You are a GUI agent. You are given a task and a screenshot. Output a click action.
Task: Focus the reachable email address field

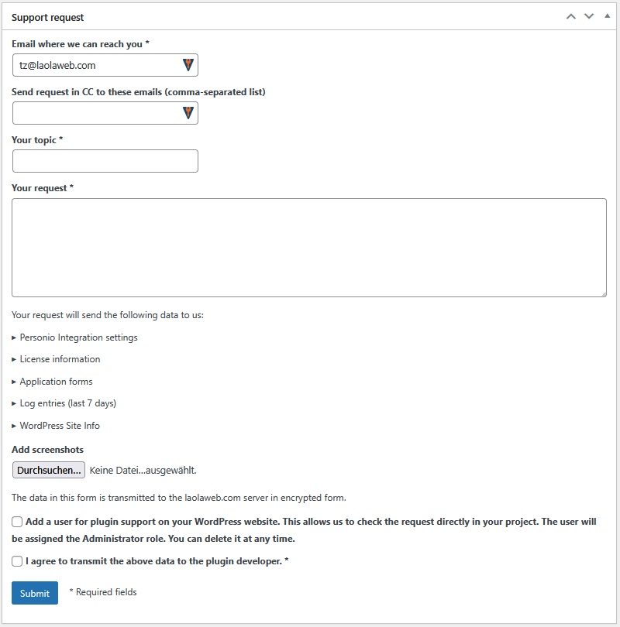click(97, 65)
